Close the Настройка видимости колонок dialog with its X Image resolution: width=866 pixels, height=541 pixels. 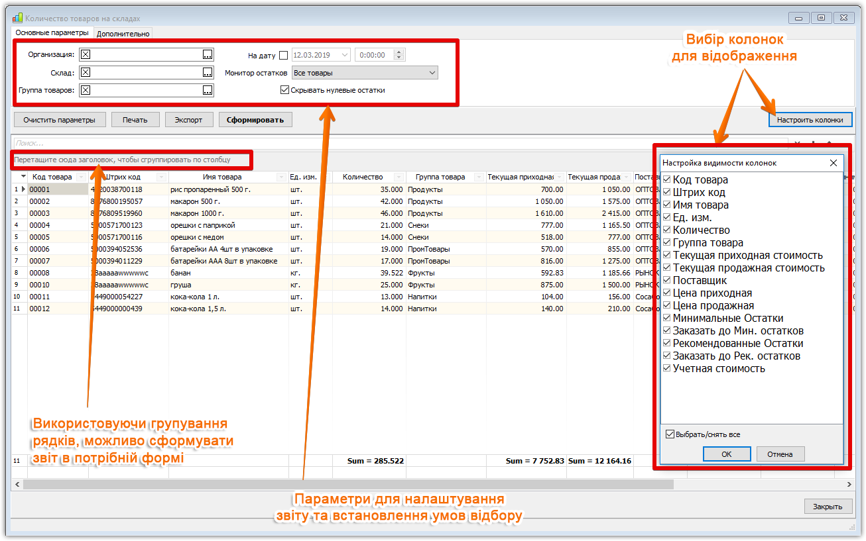click(x=834, y=163)
